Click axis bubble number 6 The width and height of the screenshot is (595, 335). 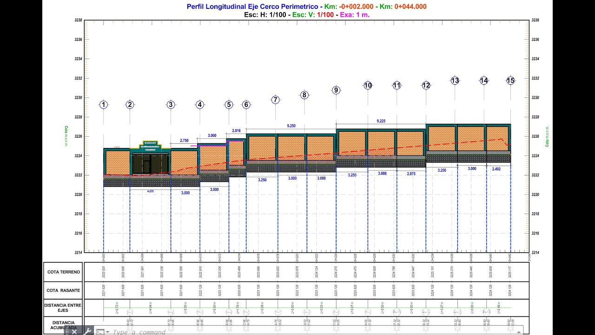tap(246, 105)
